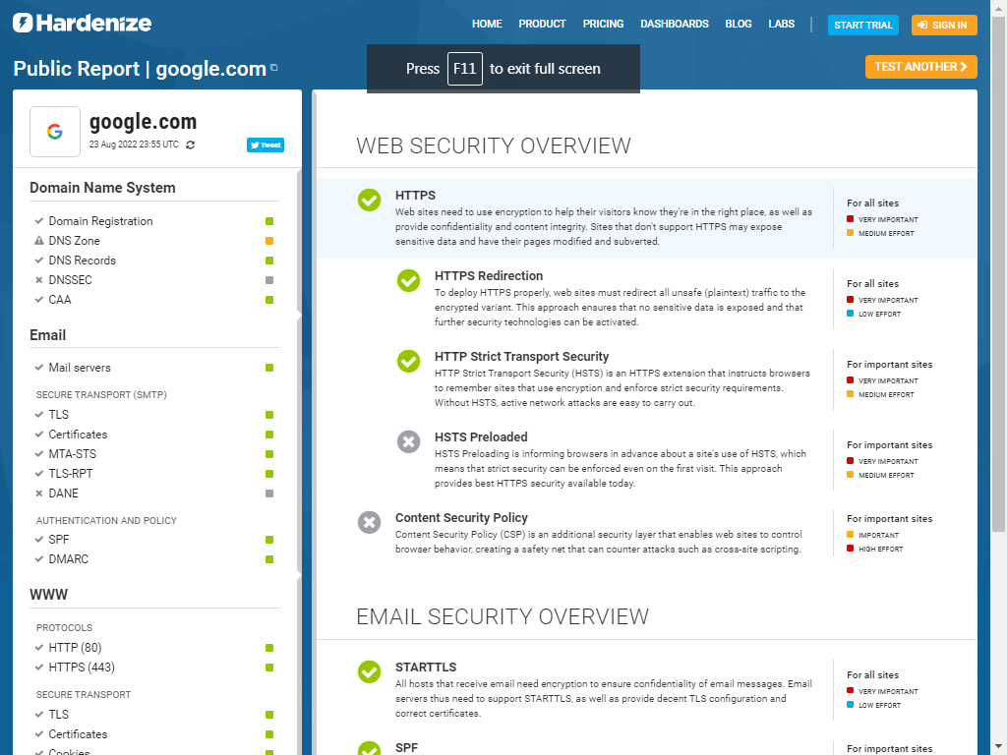
Task: Click the HTTP Strict Transport Security heading
Action: (x=521, y=357)
